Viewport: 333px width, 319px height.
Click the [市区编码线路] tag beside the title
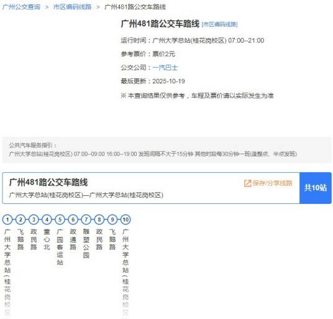coord(219,24)
